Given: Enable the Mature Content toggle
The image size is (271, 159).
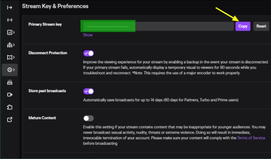Looking at the screenshot, I should [x=88, y=118].
